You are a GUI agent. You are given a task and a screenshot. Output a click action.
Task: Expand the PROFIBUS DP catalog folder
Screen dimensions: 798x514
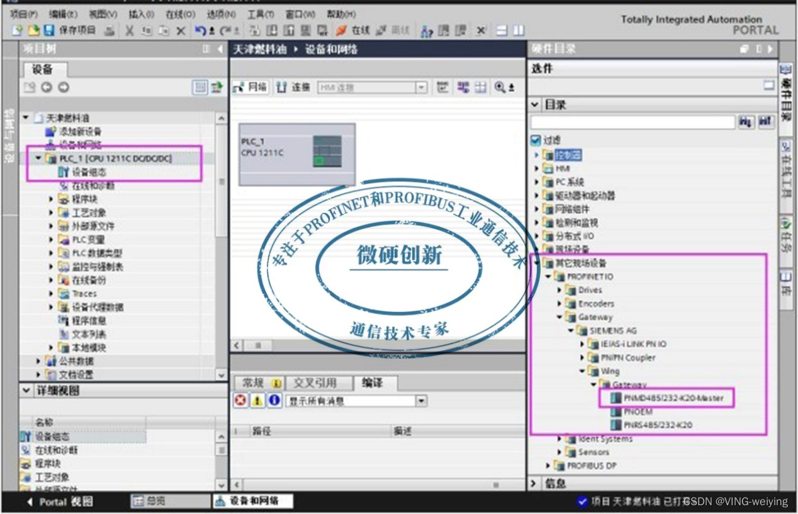[548, 466]
